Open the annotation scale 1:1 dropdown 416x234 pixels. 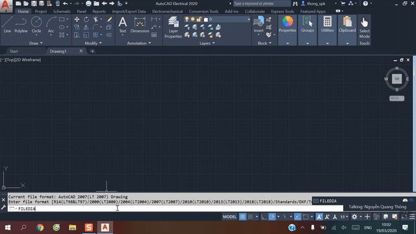click(x=344, y=216)
